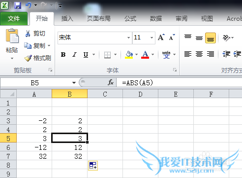Open the Name Box dropdown arrow
Image resolution: width=242 pixels, height=178 pixels.
pyautogui.click(x=74, y=83)
